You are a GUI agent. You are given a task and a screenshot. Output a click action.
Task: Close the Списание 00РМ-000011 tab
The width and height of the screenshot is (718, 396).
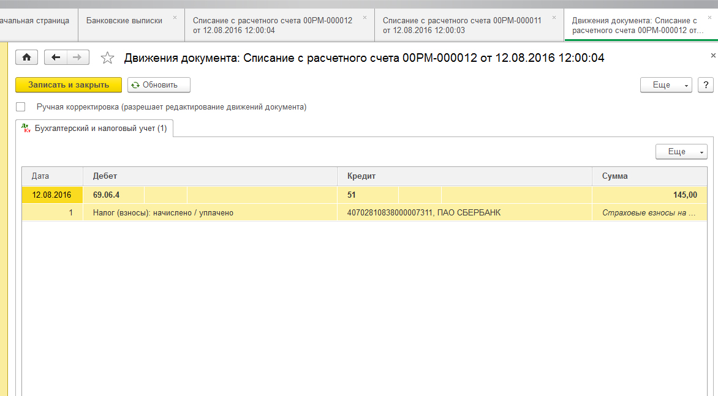554,17
